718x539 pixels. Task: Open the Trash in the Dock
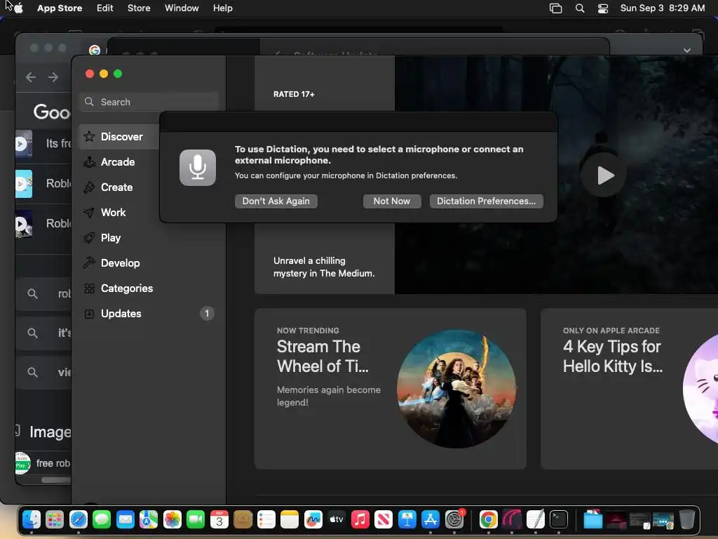[687, 520]
